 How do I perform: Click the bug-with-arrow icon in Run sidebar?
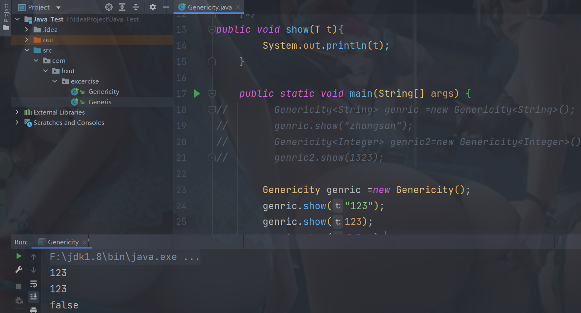(19, 300)
